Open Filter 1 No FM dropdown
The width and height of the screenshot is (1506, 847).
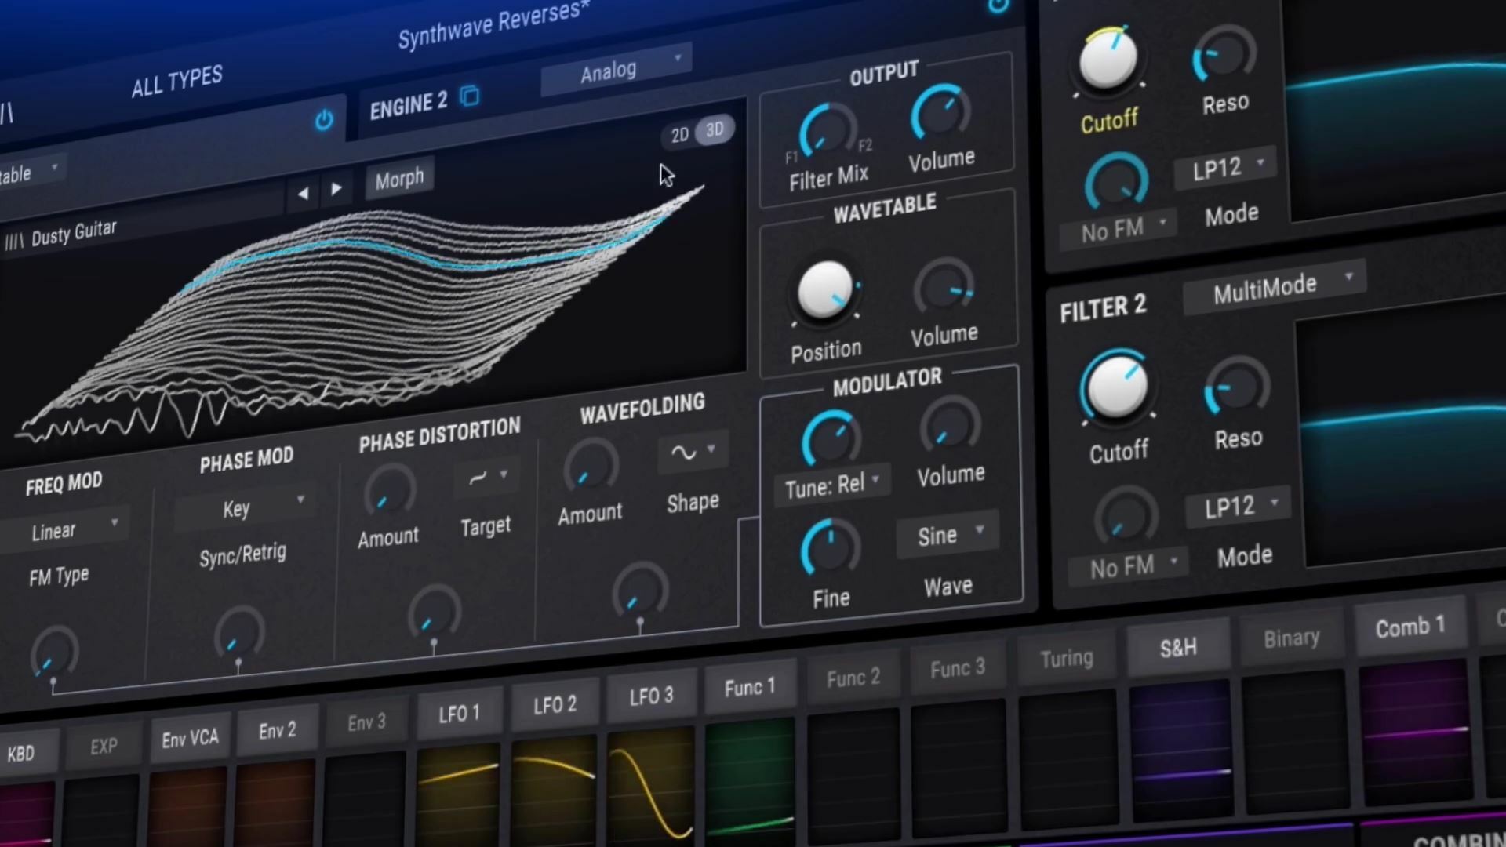[1119, 230]
